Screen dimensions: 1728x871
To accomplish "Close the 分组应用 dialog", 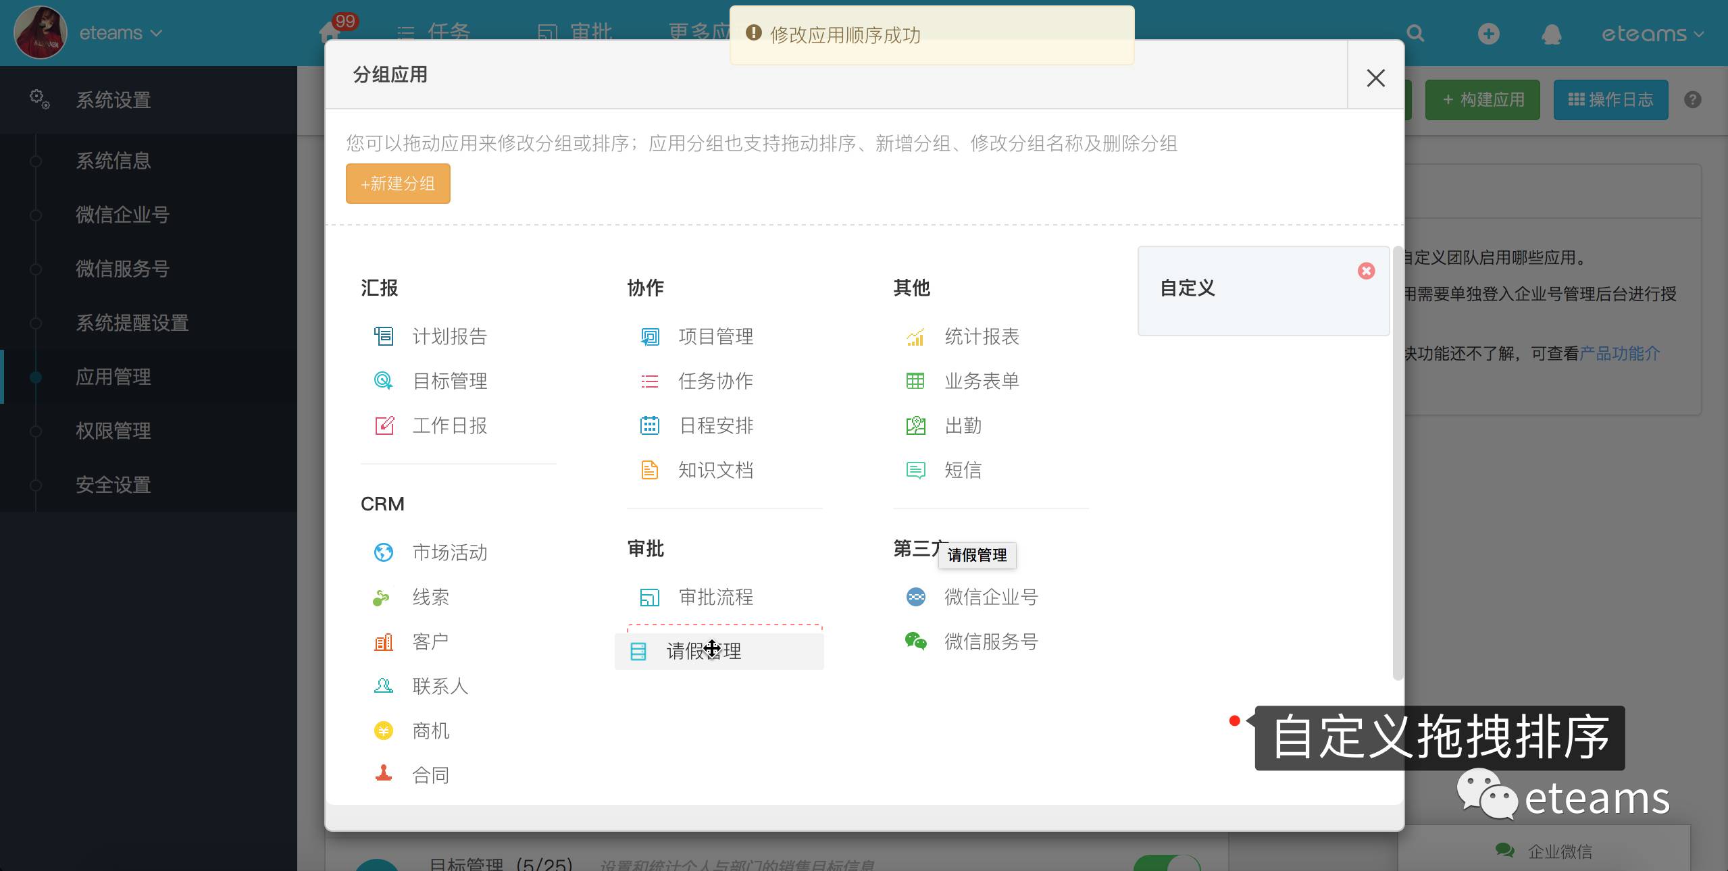I will 1375,78.
